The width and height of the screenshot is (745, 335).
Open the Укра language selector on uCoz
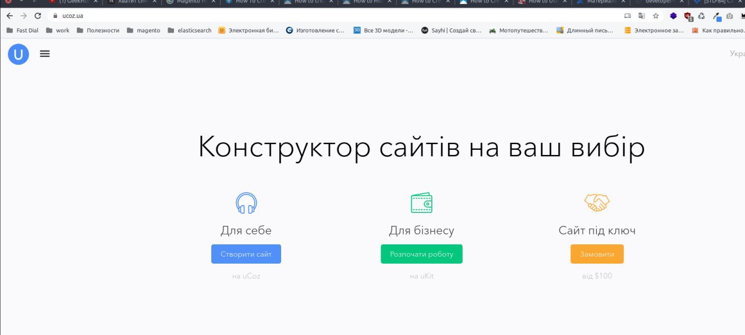[x=737, y=53]
